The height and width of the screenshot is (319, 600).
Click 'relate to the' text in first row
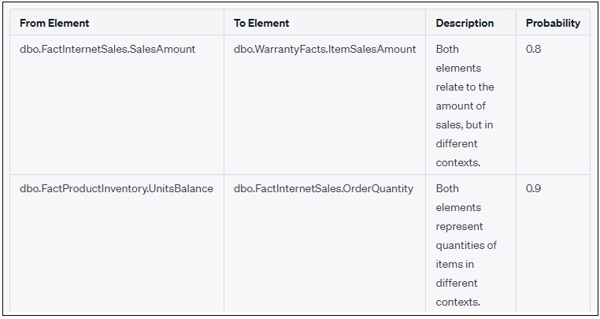click(465, 87)
